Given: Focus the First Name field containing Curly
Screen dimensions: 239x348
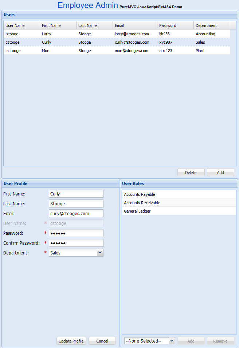Looking at the screenshot, I should [76, 194].
